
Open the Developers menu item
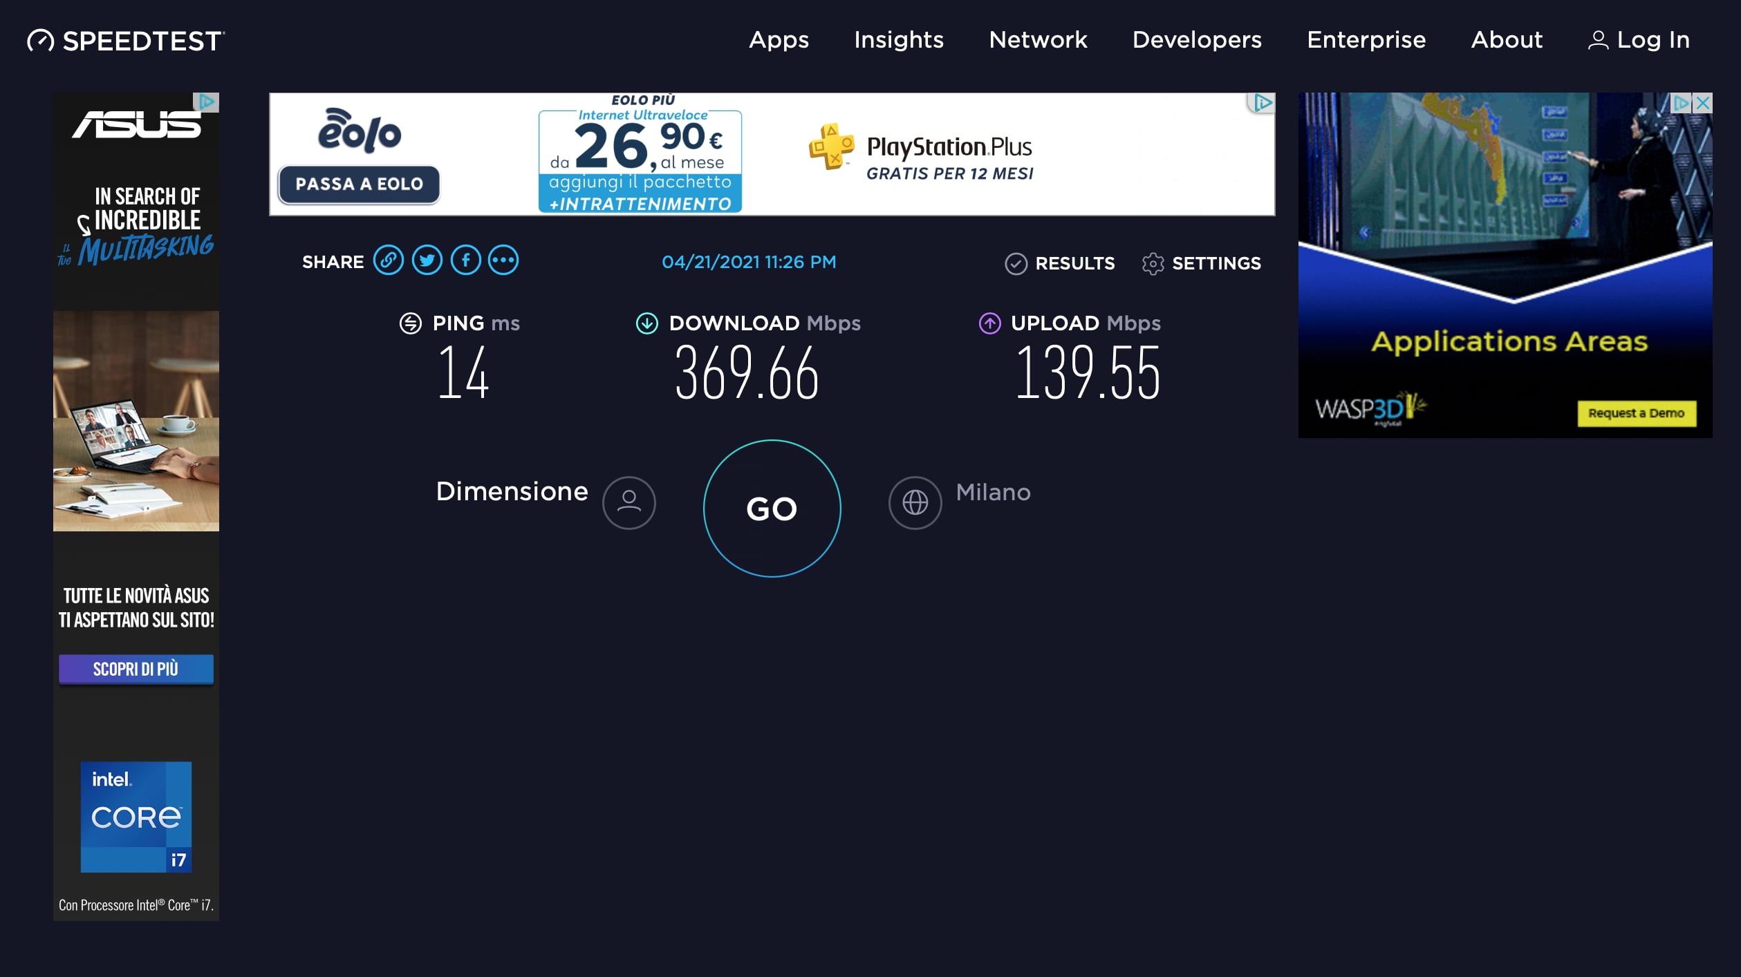1196,40
